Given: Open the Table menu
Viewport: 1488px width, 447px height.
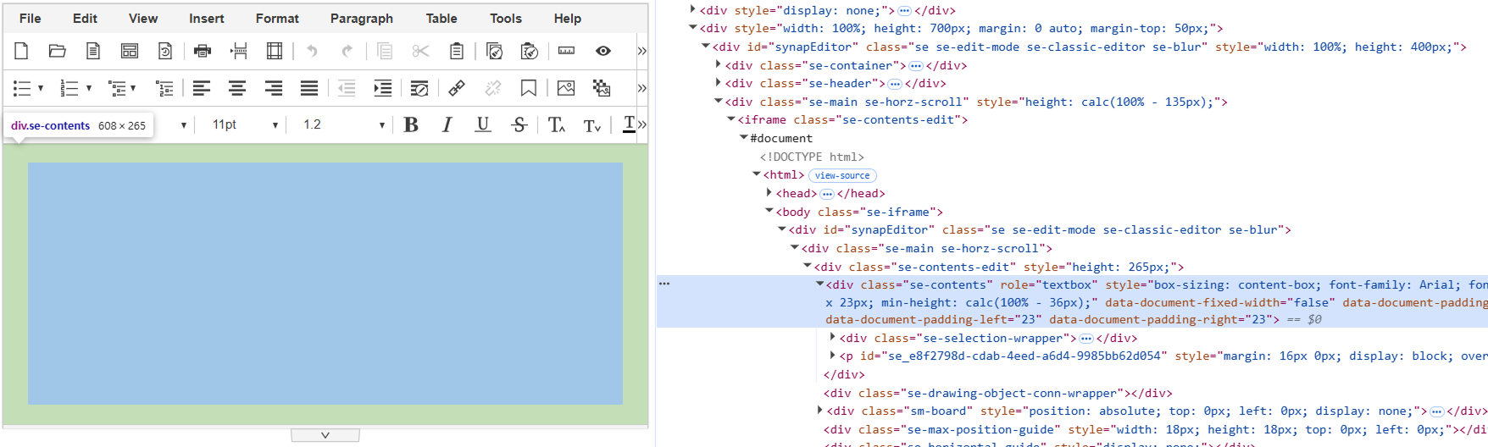Looking at the screenshot, I should pyautogui.click(x=441, y=18).
